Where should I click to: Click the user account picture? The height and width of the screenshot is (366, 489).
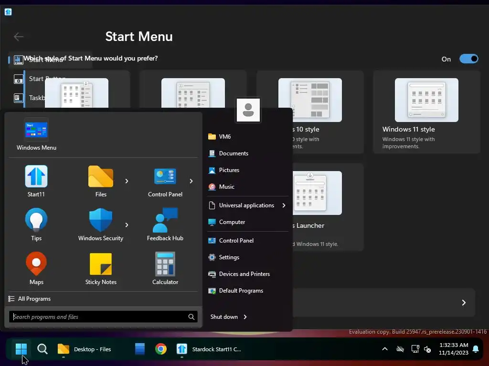click(x=248, y=110)
